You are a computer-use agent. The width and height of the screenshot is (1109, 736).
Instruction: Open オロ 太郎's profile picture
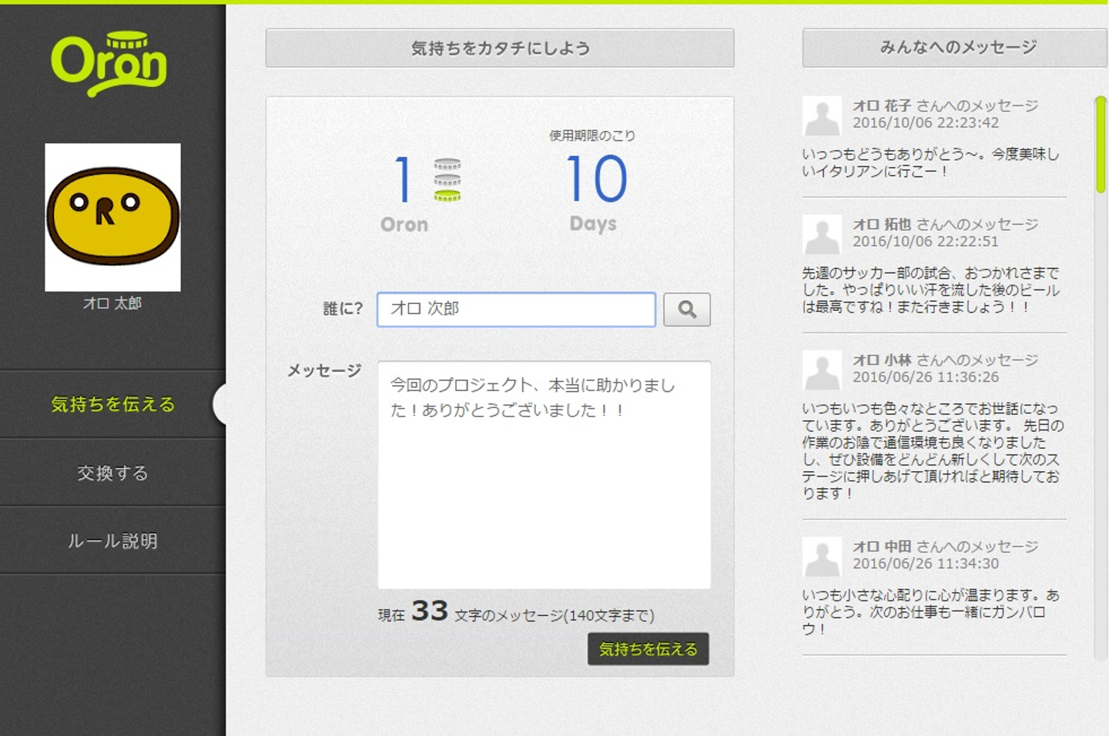[x=112, y=217]
